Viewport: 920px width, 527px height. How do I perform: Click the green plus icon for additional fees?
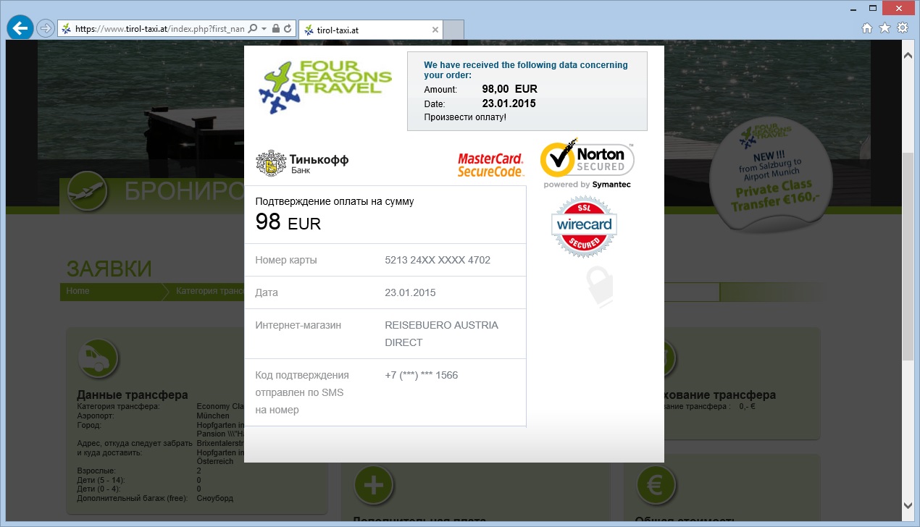tap(374, 485)
